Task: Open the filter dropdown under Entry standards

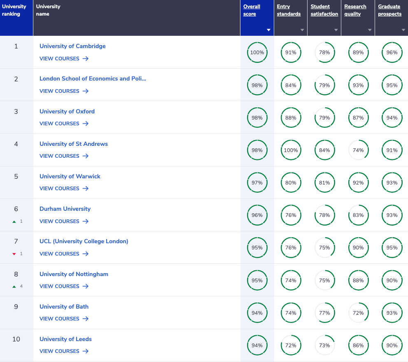Action: (302, 30)
